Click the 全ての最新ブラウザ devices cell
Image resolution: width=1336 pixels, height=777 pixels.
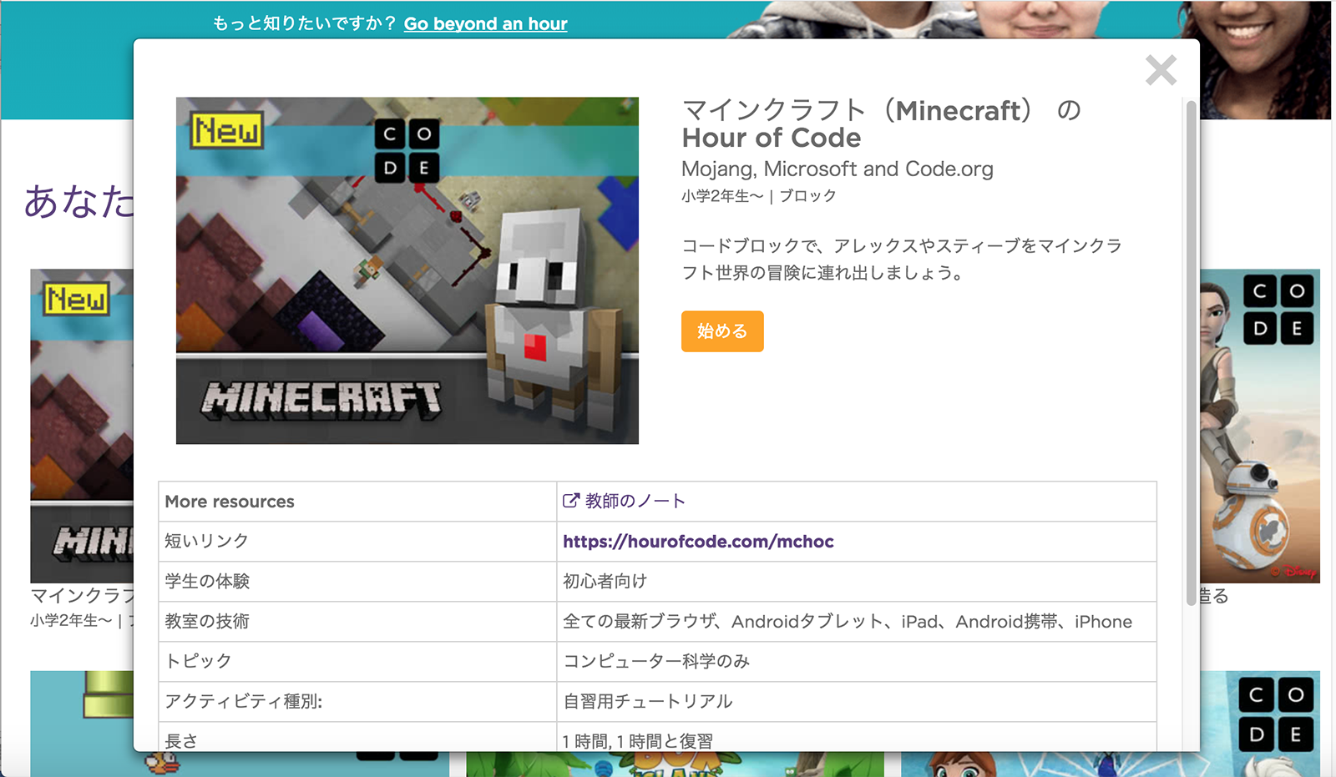(857, 622)
